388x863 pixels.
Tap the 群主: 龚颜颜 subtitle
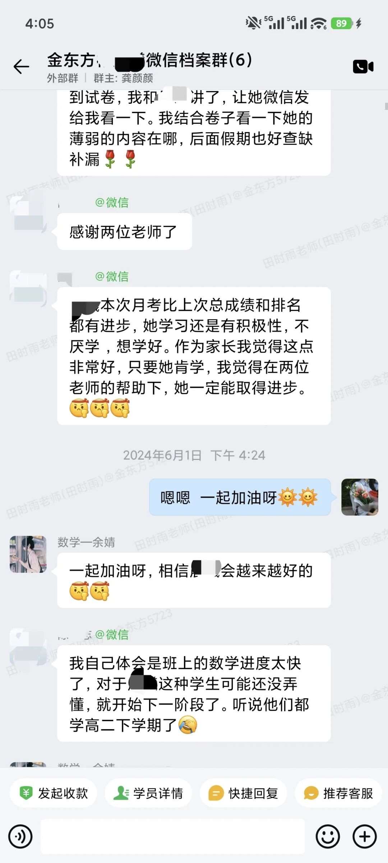123,78
